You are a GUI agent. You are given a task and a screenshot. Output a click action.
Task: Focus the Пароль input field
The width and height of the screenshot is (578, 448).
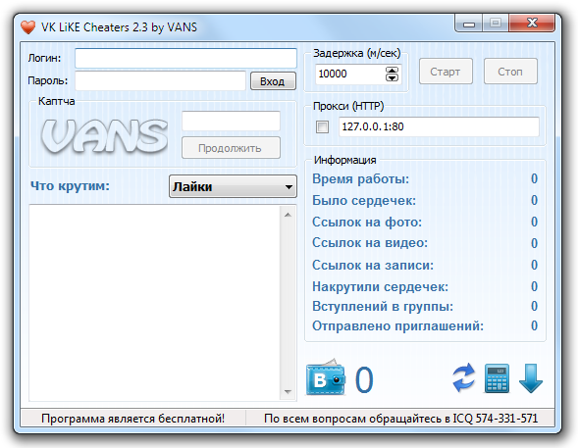click(160, 80)
